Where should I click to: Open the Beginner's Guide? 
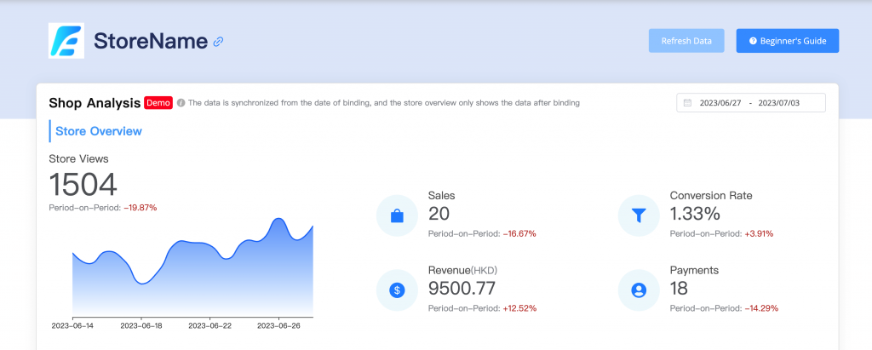(788, 41)
